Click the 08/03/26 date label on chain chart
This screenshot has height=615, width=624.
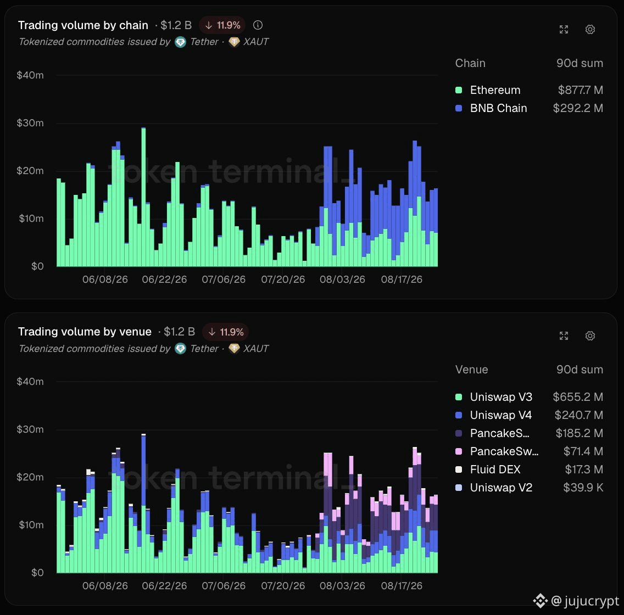[342, 279]
